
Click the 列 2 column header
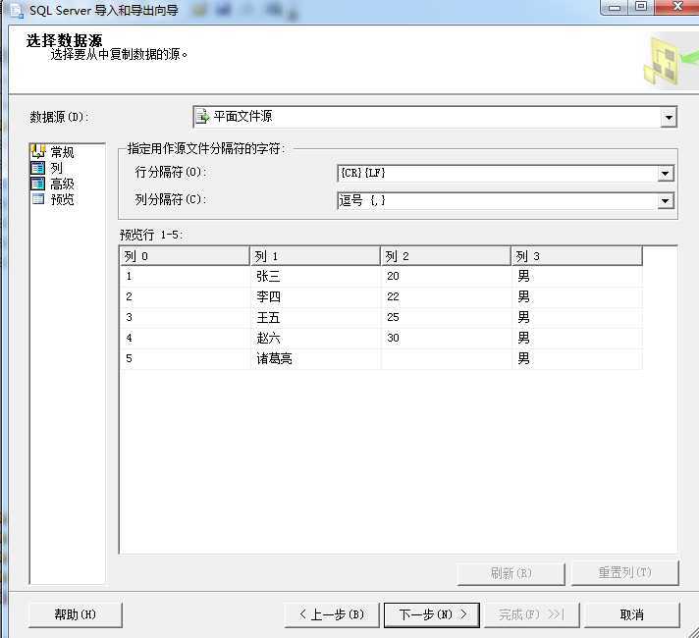pyautogui.click(x=446, y=256)
